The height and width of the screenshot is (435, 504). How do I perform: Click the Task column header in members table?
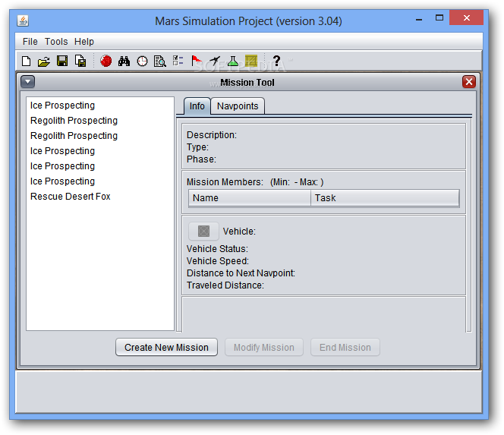[x=385, y=197]
